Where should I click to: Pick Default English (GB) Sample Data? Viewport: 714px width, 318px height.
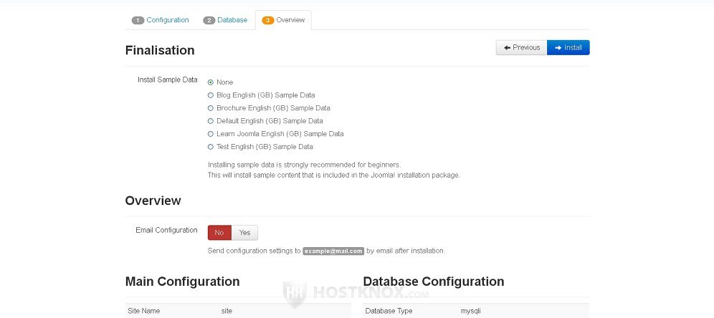(211, 121)
